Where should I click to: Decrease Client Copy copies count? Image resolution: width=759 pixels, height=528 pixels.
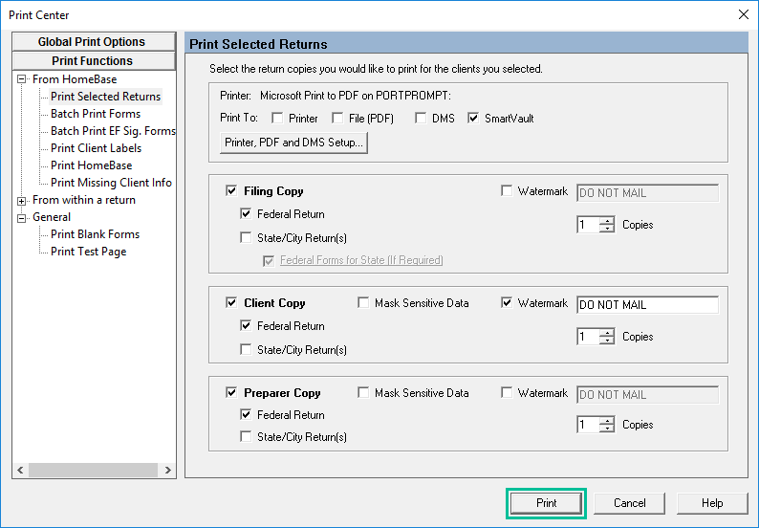click(606, 341)
